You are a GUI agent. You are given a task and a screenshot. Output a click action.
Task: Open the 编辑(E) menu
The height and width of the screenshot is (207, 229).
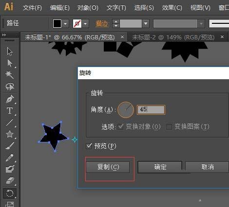tap(59, 8)
